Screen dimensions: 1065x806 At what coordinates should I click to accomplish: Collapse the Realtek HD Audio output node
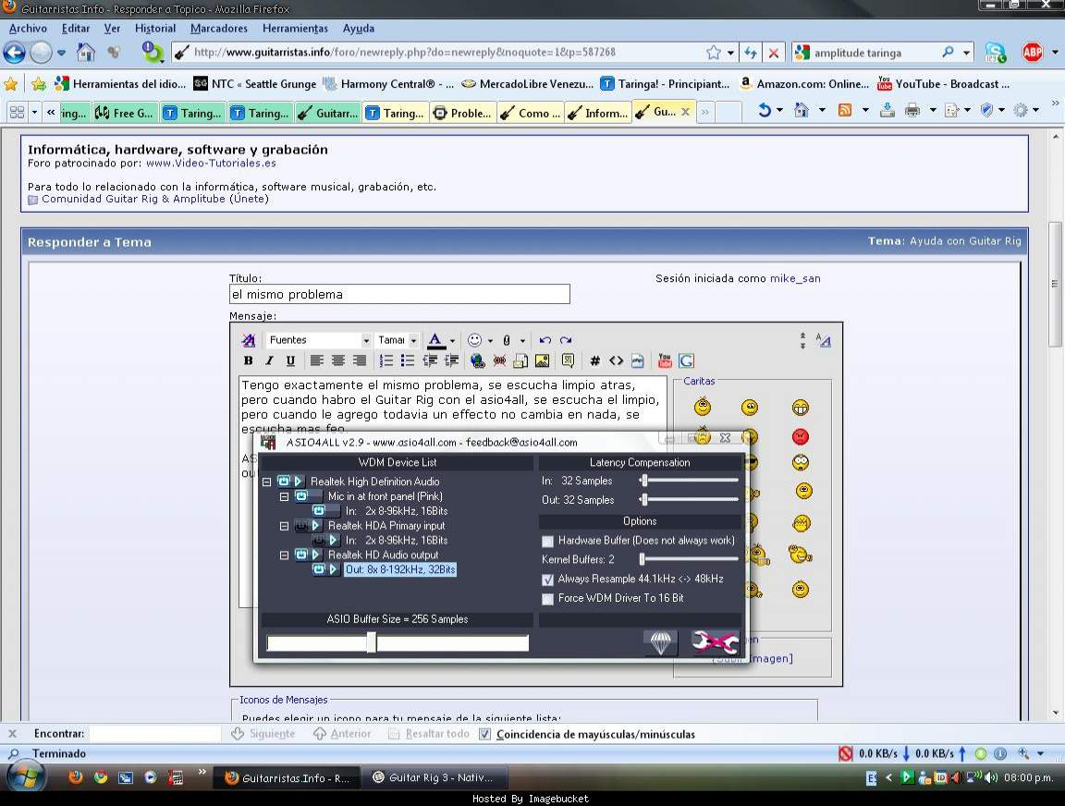pyautogui.click(x=285, y=556)
